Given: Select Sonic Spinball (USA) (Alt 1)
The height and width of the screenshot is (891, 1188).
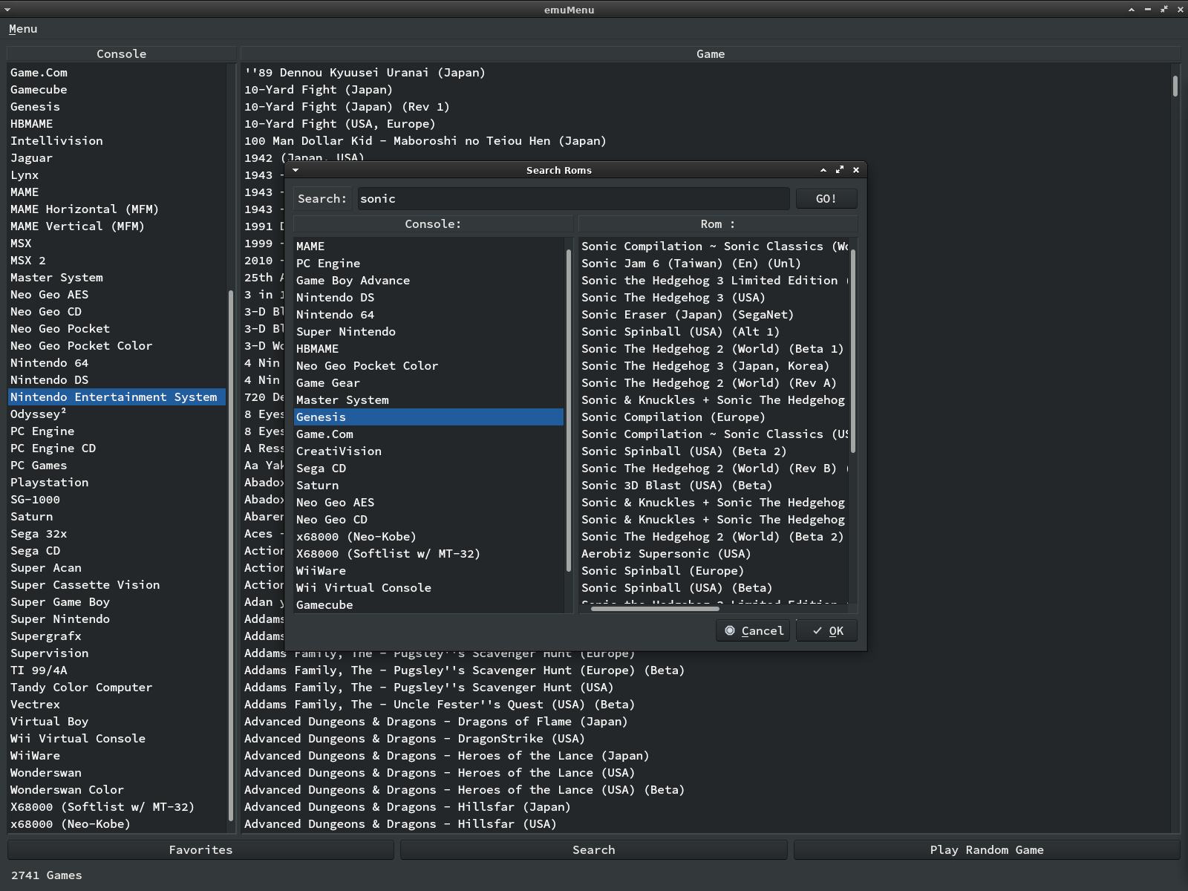Looking at the screenshot, I should (x=714, y=332).
